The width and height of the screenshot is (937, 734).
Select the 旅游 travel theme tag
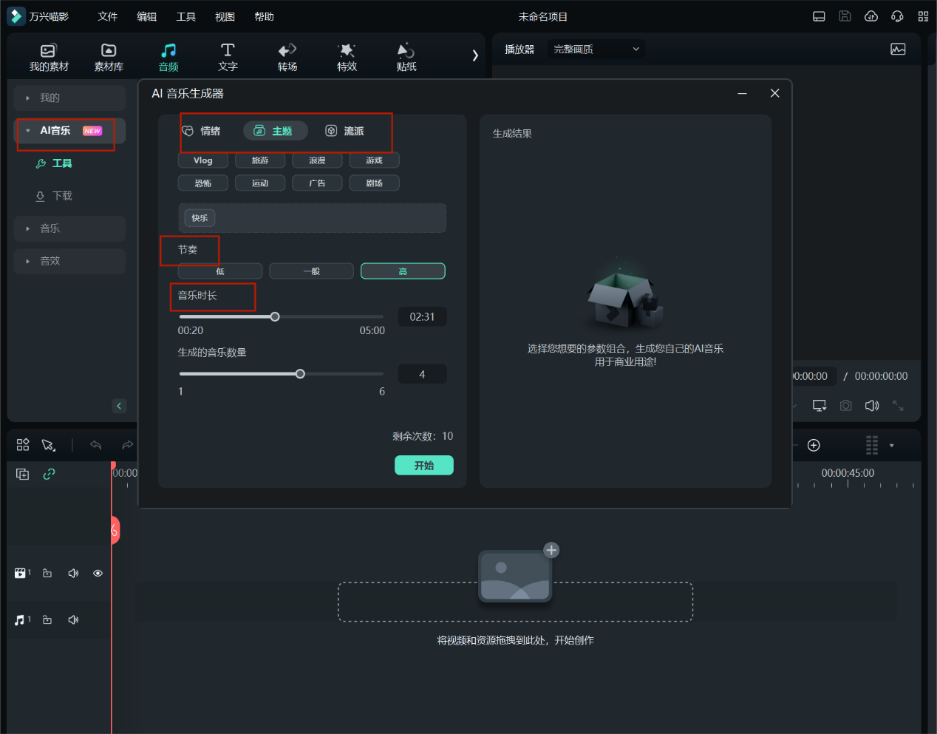pyautogui.click(x=260, y=160)
